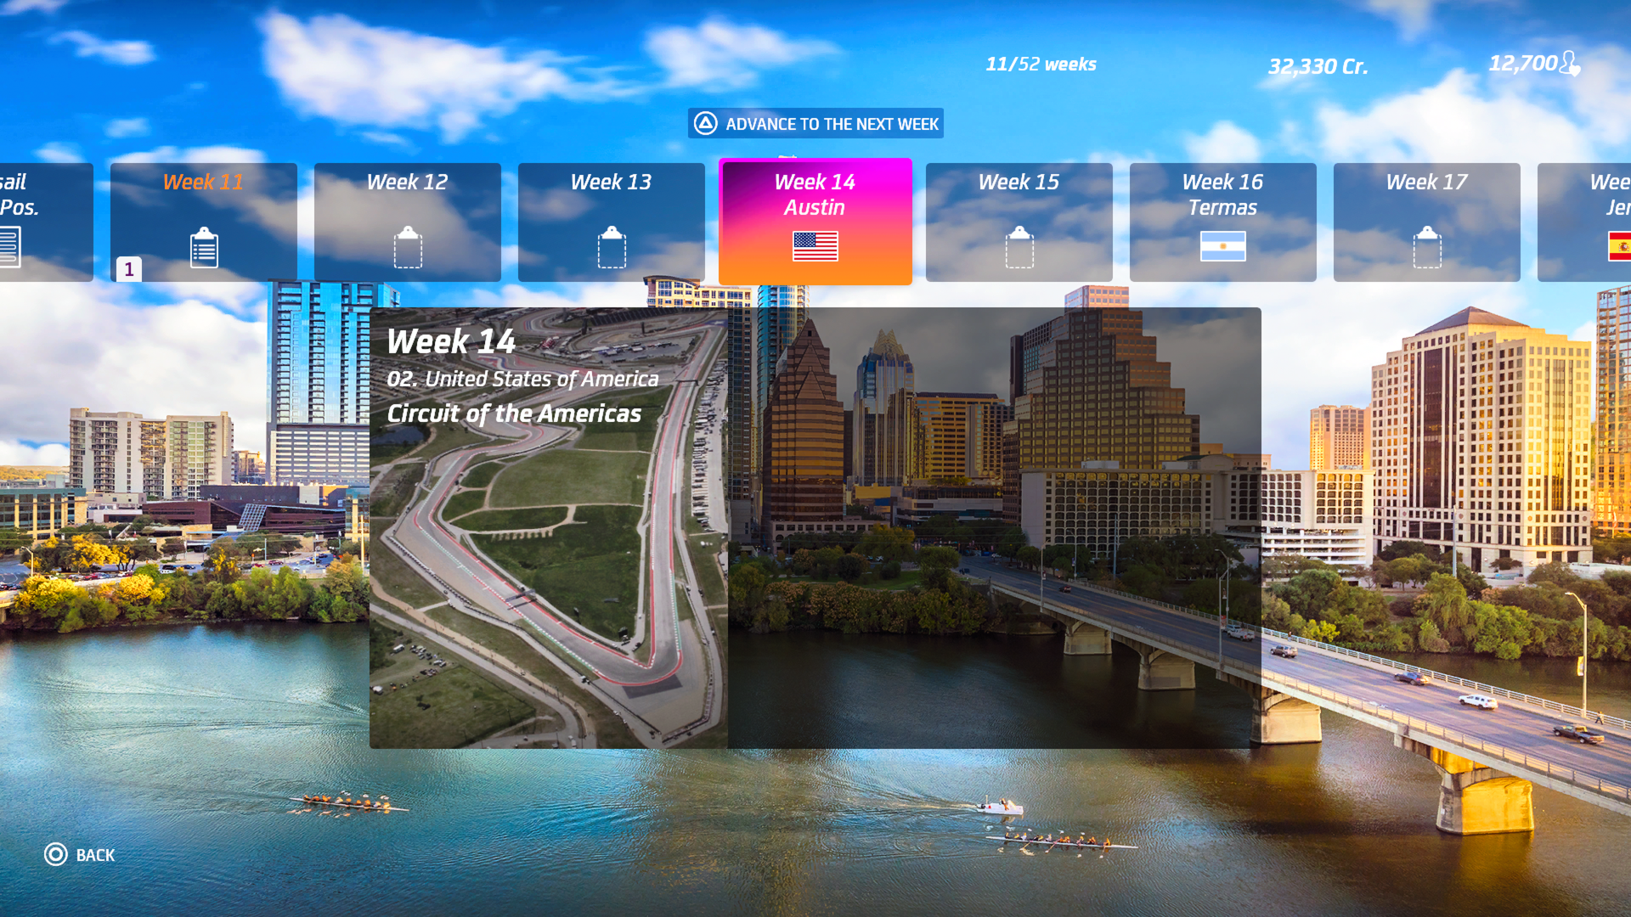Click the 11/52 weeks progress counter
The height and width of the screenshot is (917, 1631).
pyautogui.click(x=1041, y=65)
